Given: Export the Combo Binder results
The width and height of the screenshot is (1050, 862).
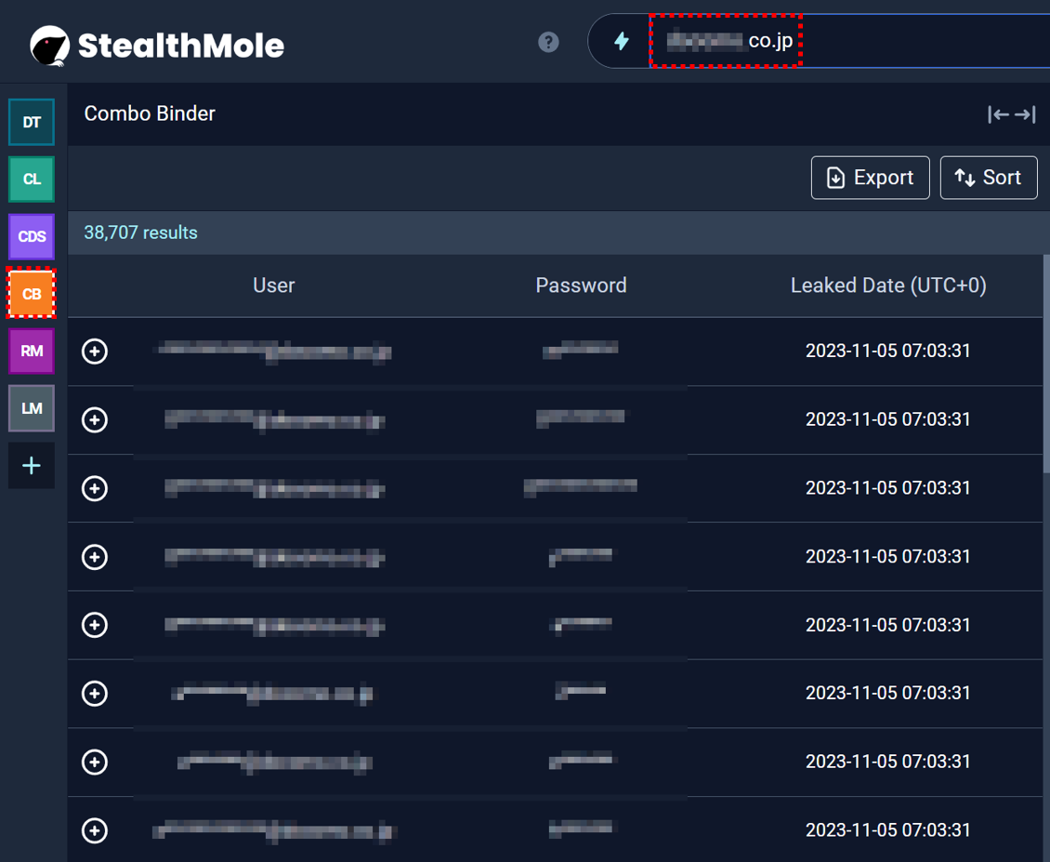Looking at the screenshot, I should [x=870, y=178].
